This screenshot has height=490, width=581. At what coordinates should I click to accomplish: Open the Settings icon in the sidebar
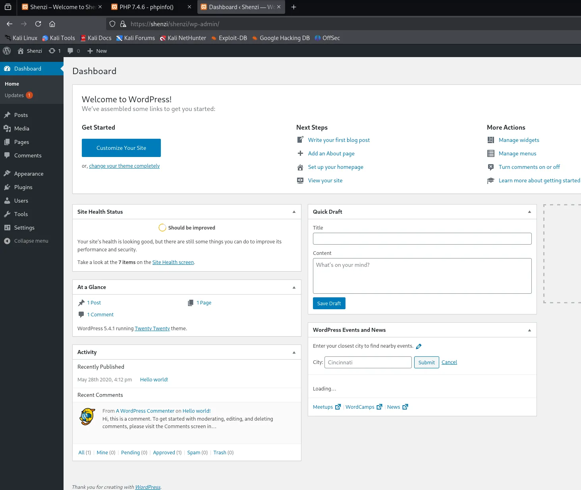point(7,228)
